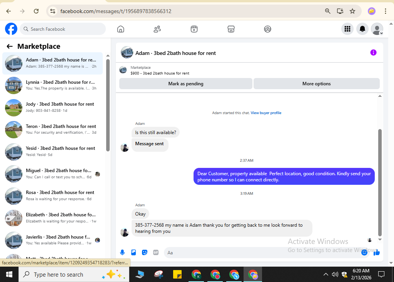Click the page scrollbar up arrow
Viewport: 394px width, 282px height.
point(391,24)
